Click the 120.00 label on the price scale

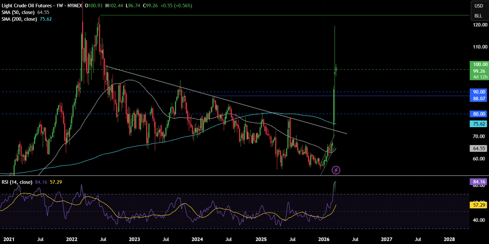pyautogui.click(x=480, y=24)
